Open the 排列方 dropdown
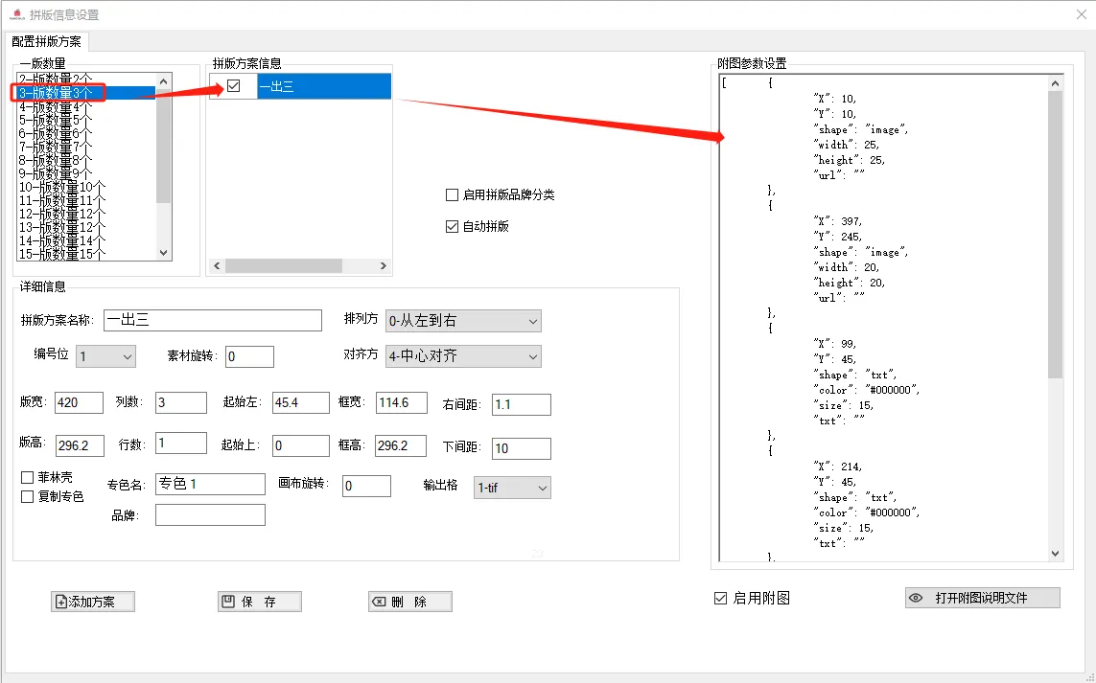 (463, 321)
